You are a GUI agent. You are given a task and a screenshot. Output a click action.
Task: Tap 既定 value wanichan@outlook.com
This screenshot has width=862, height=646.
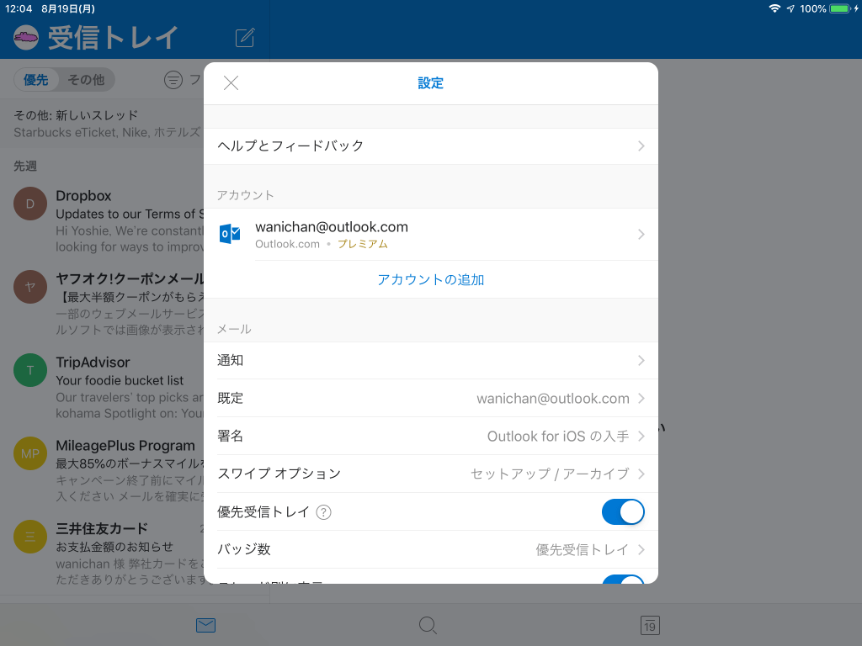tap(552, 398)
